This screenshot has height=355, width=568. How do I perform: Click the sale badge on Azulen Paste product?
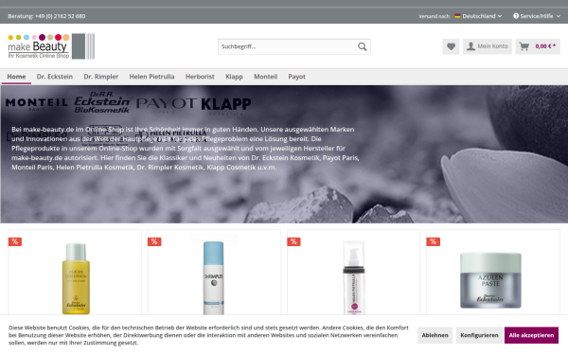tap(434, 241)
